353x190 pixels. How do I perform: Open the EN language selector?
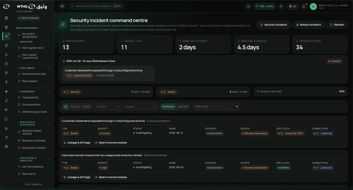[293, 6]
